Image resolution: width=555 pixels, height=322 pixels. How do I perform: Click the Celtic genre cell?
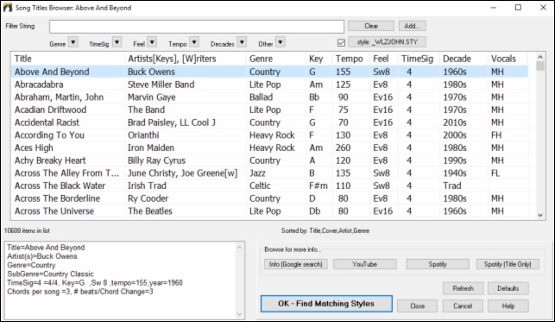click(x=260, y=186)
